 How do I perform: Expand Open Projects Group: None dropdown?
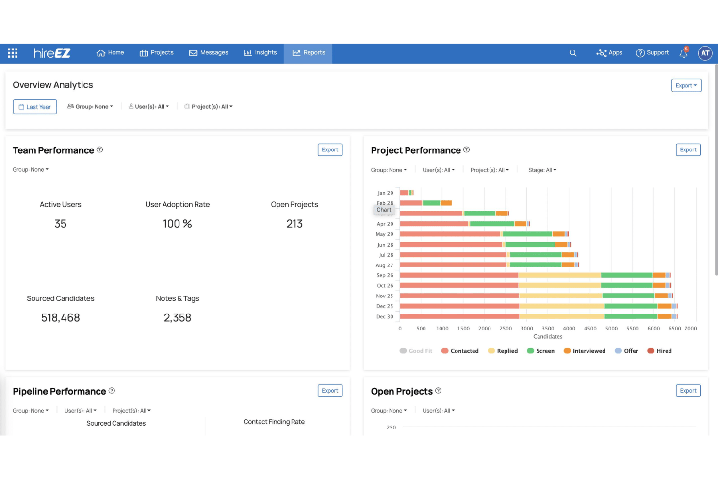389,411
